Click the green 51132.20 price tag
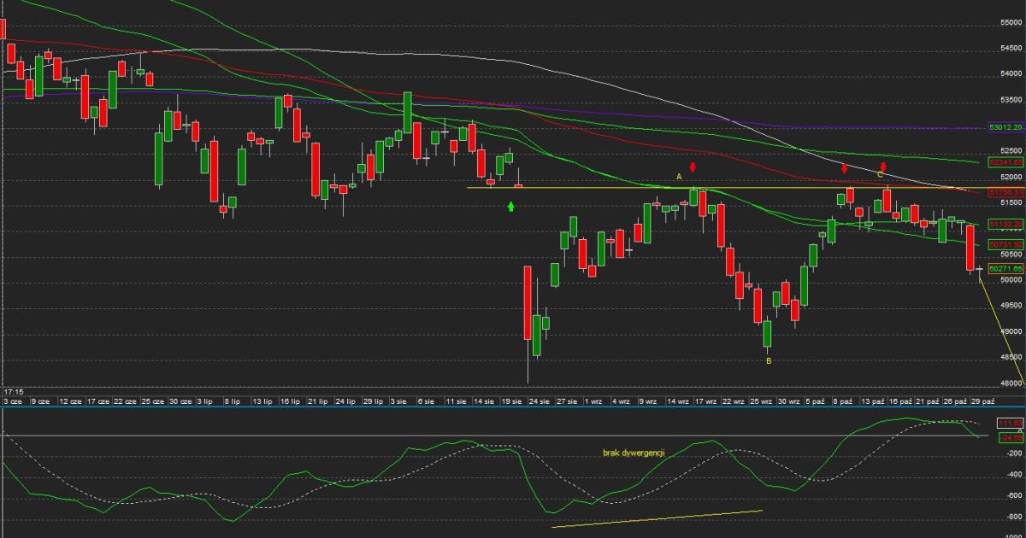 coord(1005,224)
